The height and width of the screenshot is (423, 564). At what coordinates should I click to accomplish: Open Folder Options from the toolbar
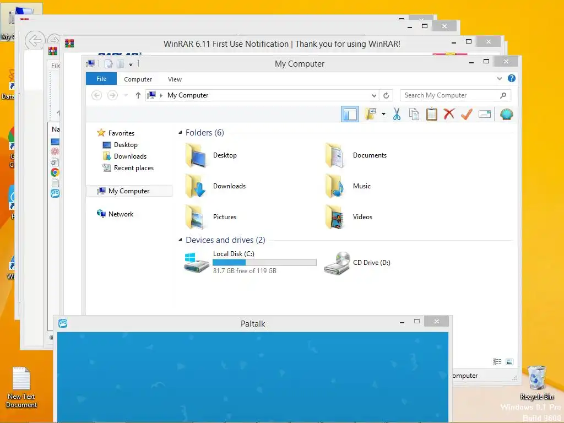pos(370,115)
